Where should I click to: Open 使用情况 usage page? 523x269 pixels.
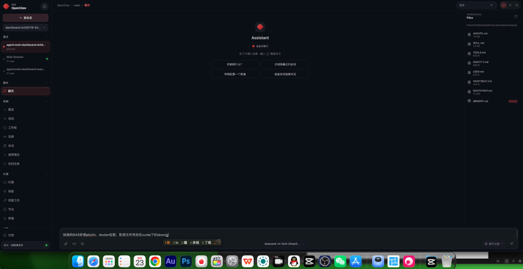point(25,155)
